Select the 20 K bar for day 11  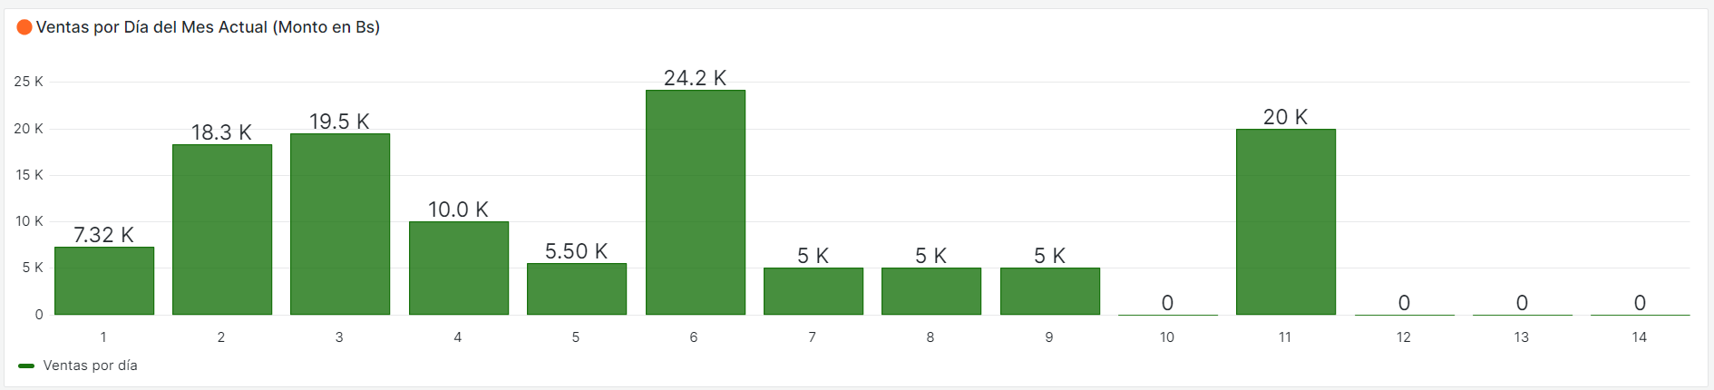(x=1286, y=222)
